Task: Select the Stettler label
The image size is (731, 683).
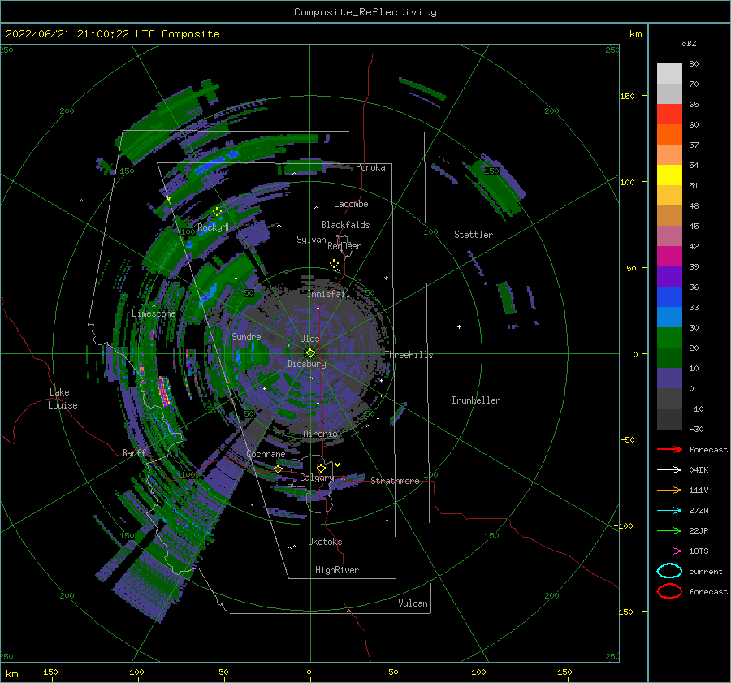Action: coord(474,235)
